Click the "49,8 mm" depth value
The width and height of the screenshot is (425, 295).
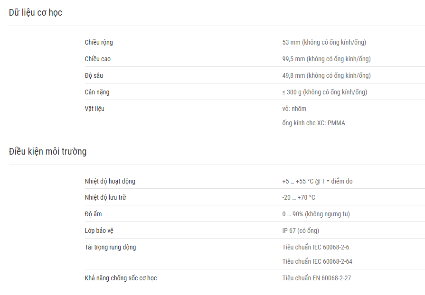point(293,75)
